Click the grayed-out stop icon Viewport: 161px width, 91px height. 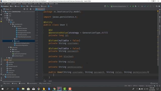[139, 6]
